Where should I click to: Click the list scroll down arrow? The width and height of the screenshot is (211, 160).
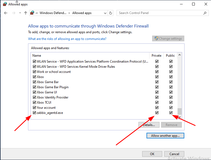(x=179, y=117)
